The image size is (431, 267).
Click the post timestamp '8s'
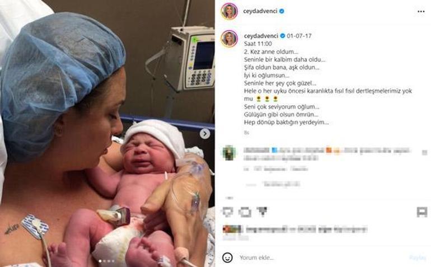click(246, 133)
